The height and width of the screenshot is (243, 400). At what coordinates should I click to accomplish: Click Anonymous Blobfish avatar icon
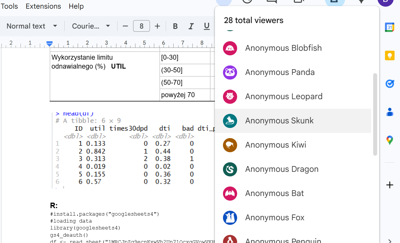[230, 48]
